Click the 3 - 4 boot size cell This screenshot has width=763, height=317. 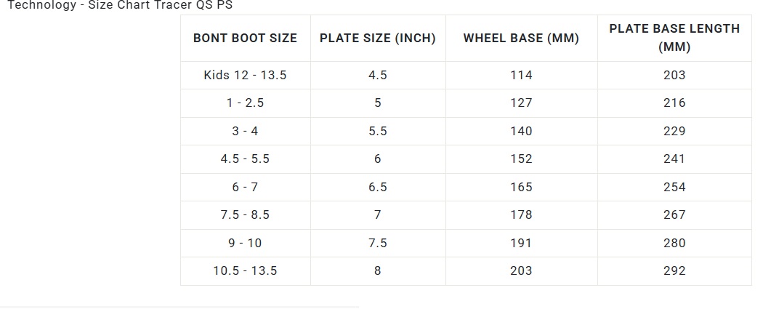pos(245,131)
